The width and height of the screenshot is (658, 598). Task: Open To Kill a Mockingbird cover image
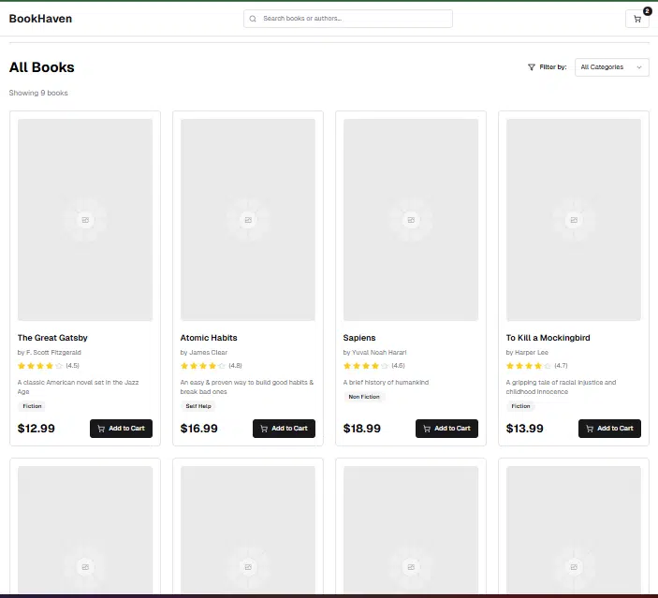[x=573, y=220]
